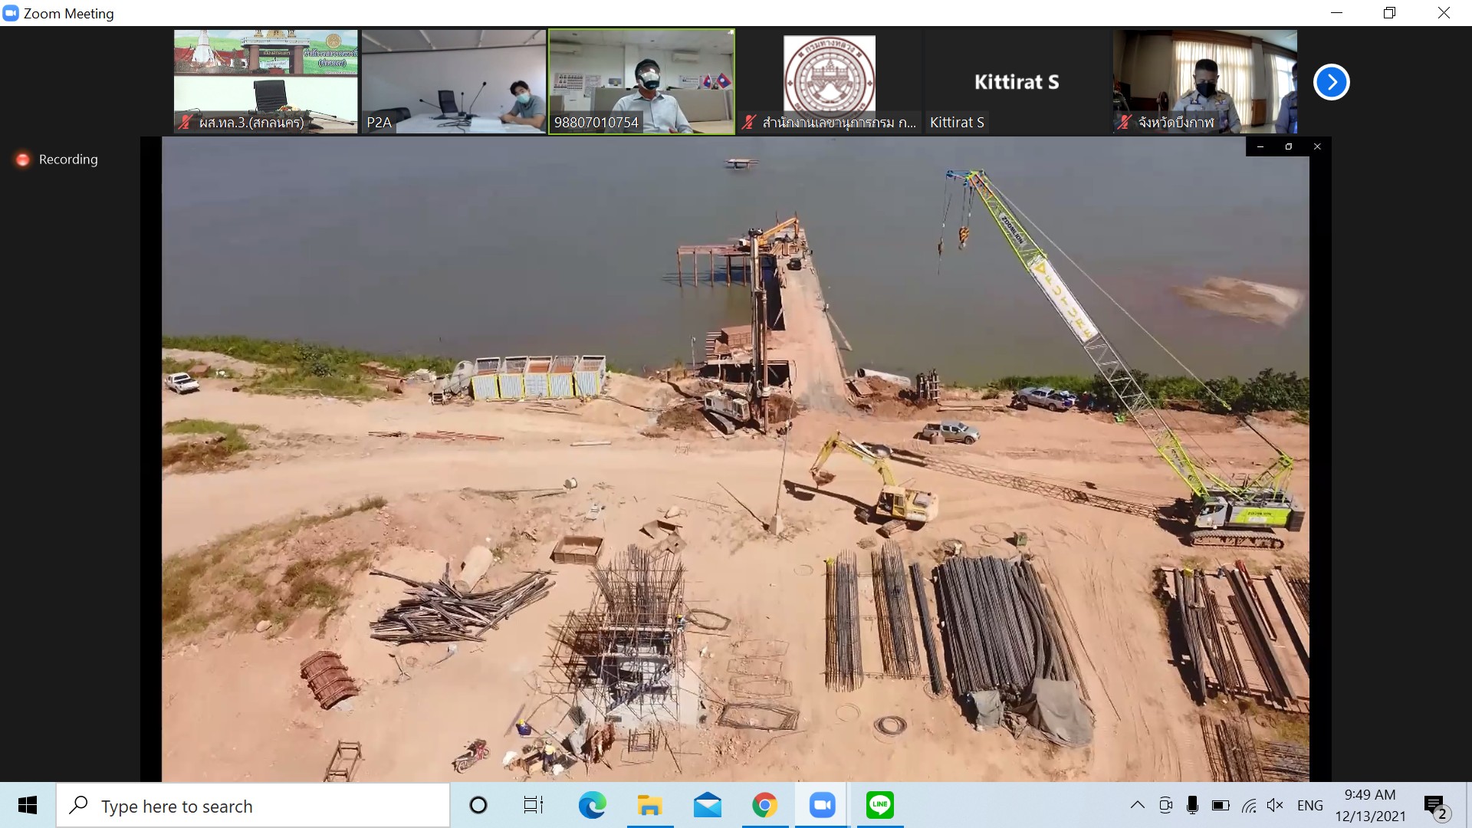Open the LINE app in the taskbar
1472x828 pixels.
point(879,805)
